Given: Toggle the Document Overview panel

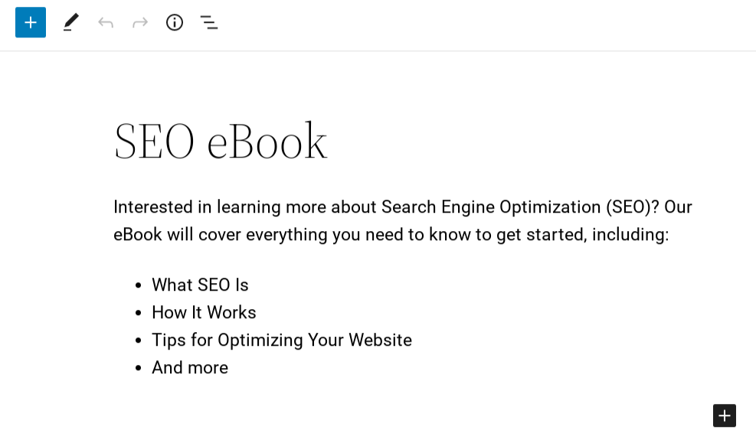Looking at the screenshot, I should [x=208, y=22].
